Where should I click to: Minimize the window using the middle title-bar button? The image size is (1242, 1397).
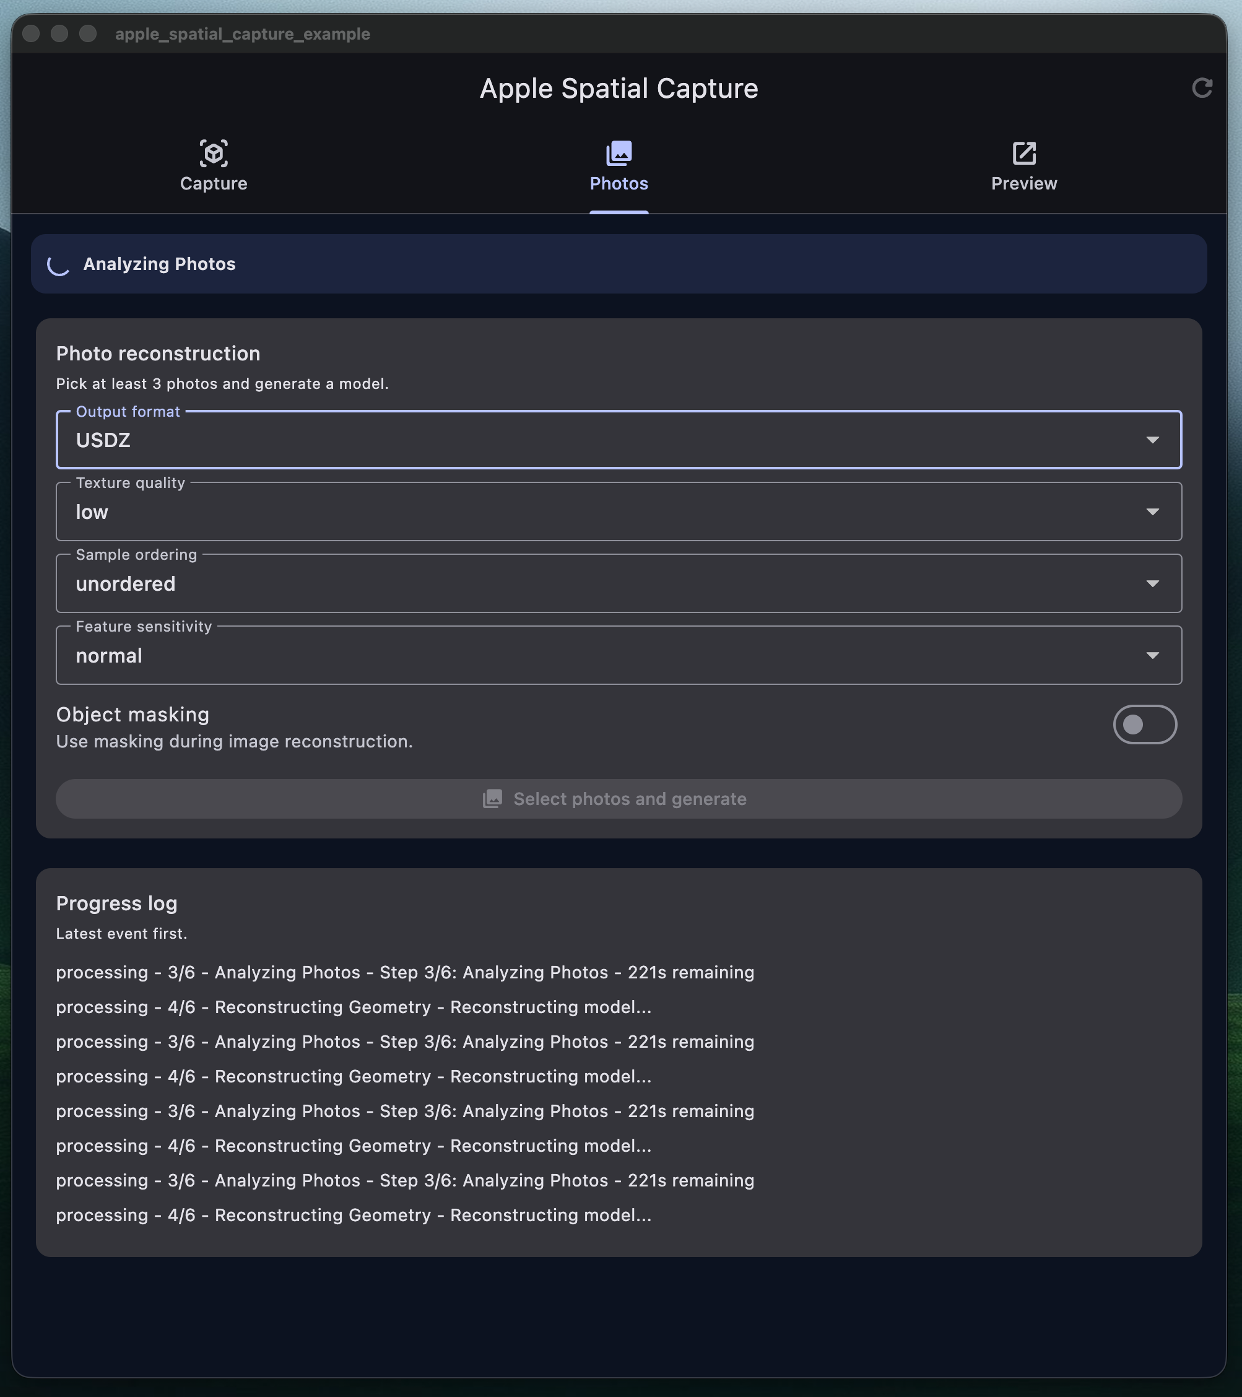coord(59,33)
